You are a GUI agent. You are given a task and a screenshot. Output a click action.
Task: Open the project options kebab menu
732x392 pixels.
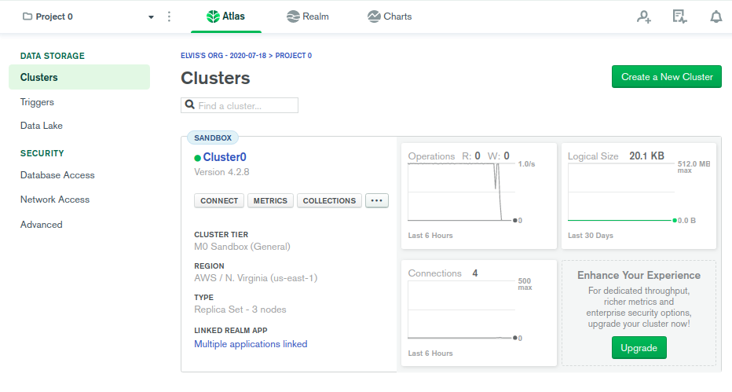169,16
